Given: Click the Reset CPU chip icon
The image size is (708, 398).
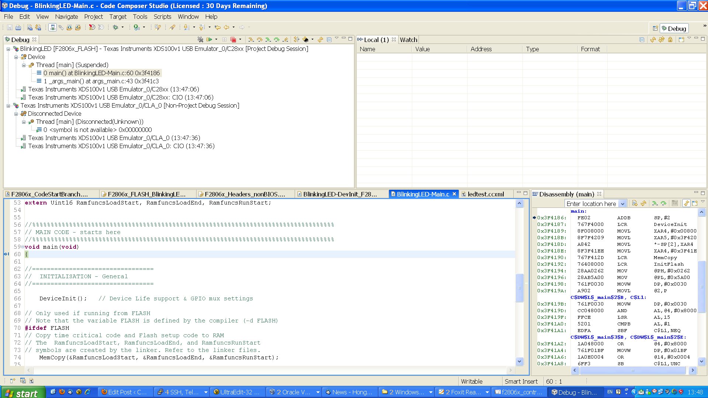Looking at the screenshot, I should (306, 39).
